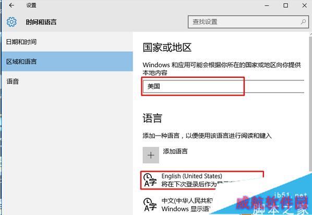Click the 添加语言 button label
The height and width of the screenshot is (215, 312).
(175, 151)
